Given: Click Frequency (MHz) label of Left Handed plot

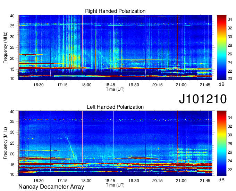Looking at the screenshot, I should coord(5,143).
